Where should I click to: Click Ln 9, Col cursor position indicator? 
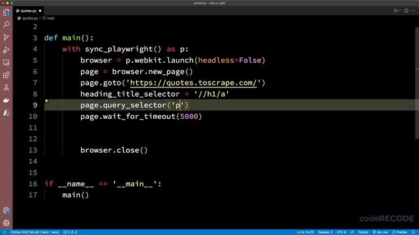(306, 232)
